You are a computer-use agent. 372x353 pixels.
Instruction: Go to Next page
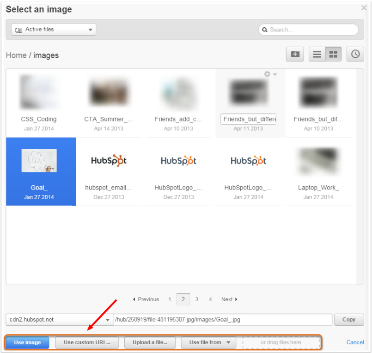[229, 299]
